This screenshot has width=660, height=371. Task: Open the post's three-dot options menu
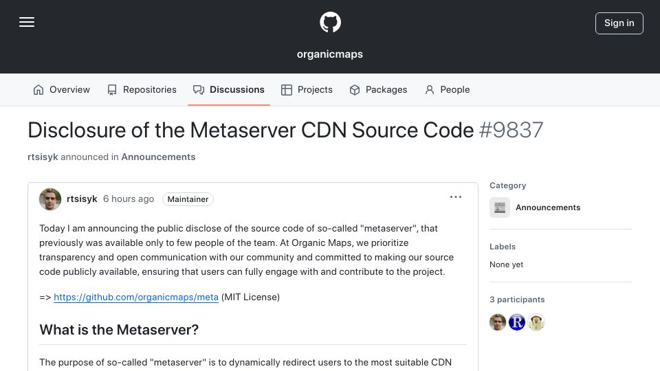[x=456, y=197]
